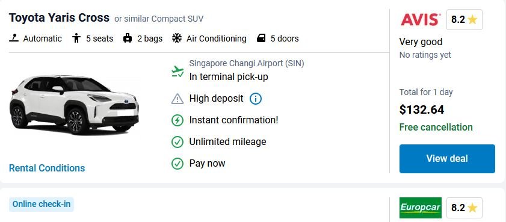Click the airplane in-terminal pick-up icon

click(177, 72)
